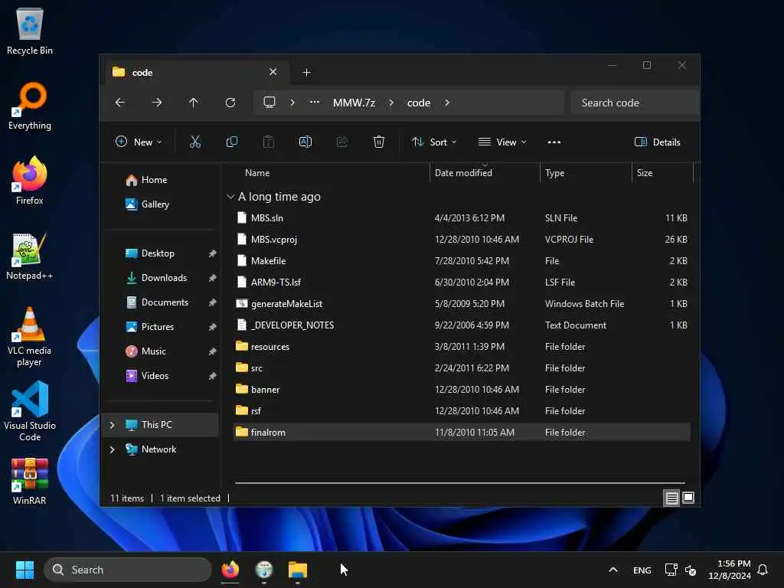Select the VLC media player shortcut

click(30, 337)
